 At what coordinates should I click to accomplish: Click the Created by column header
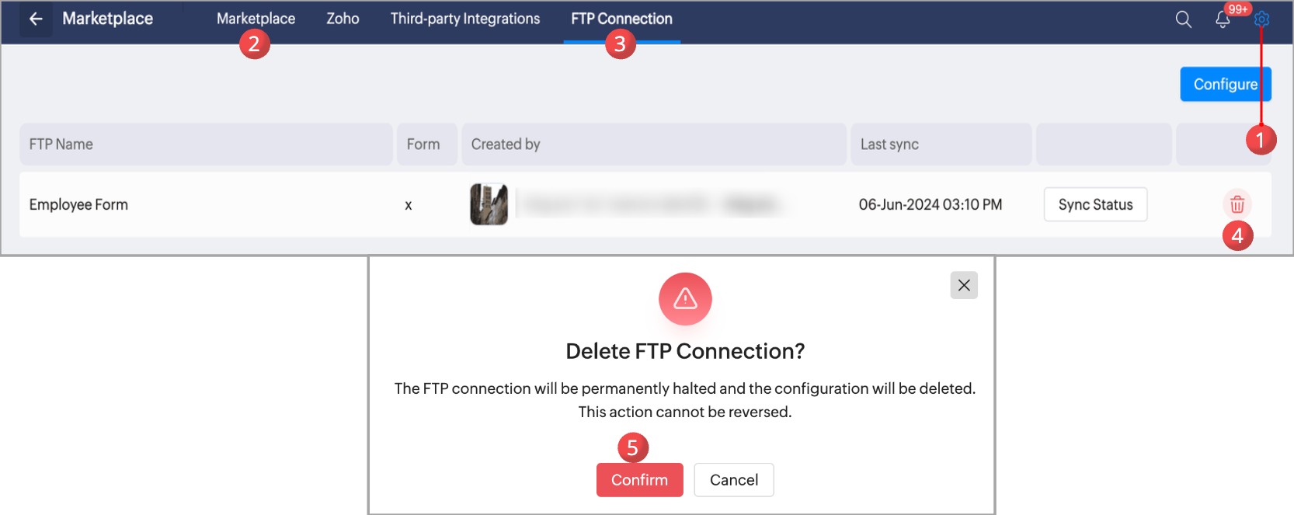[506, 144]
